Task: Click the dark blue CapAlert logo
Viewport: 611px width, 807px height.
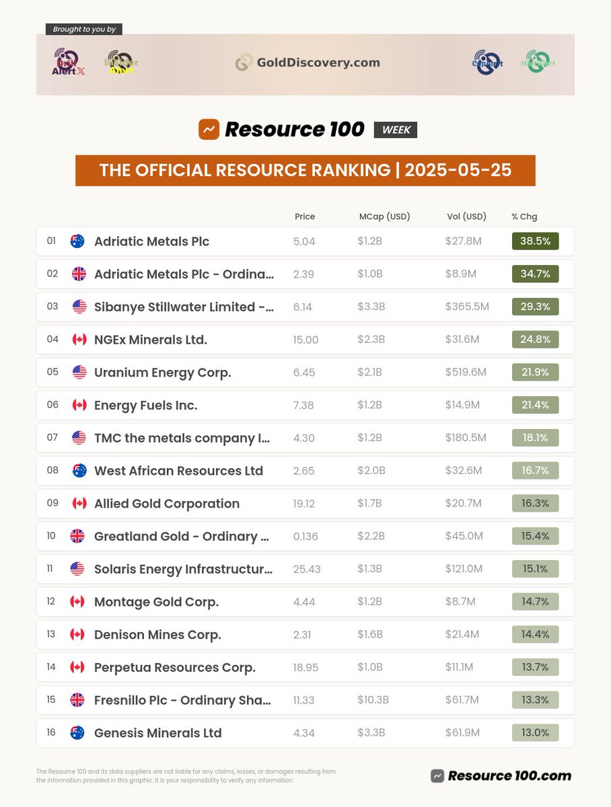Action: (488, 63)
